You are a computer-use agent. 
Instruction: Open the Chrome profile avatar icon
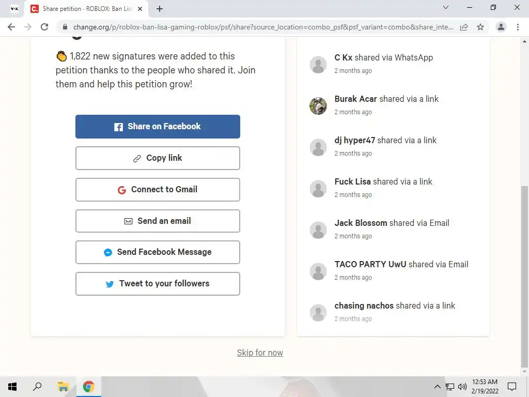(x=501, y=27)
